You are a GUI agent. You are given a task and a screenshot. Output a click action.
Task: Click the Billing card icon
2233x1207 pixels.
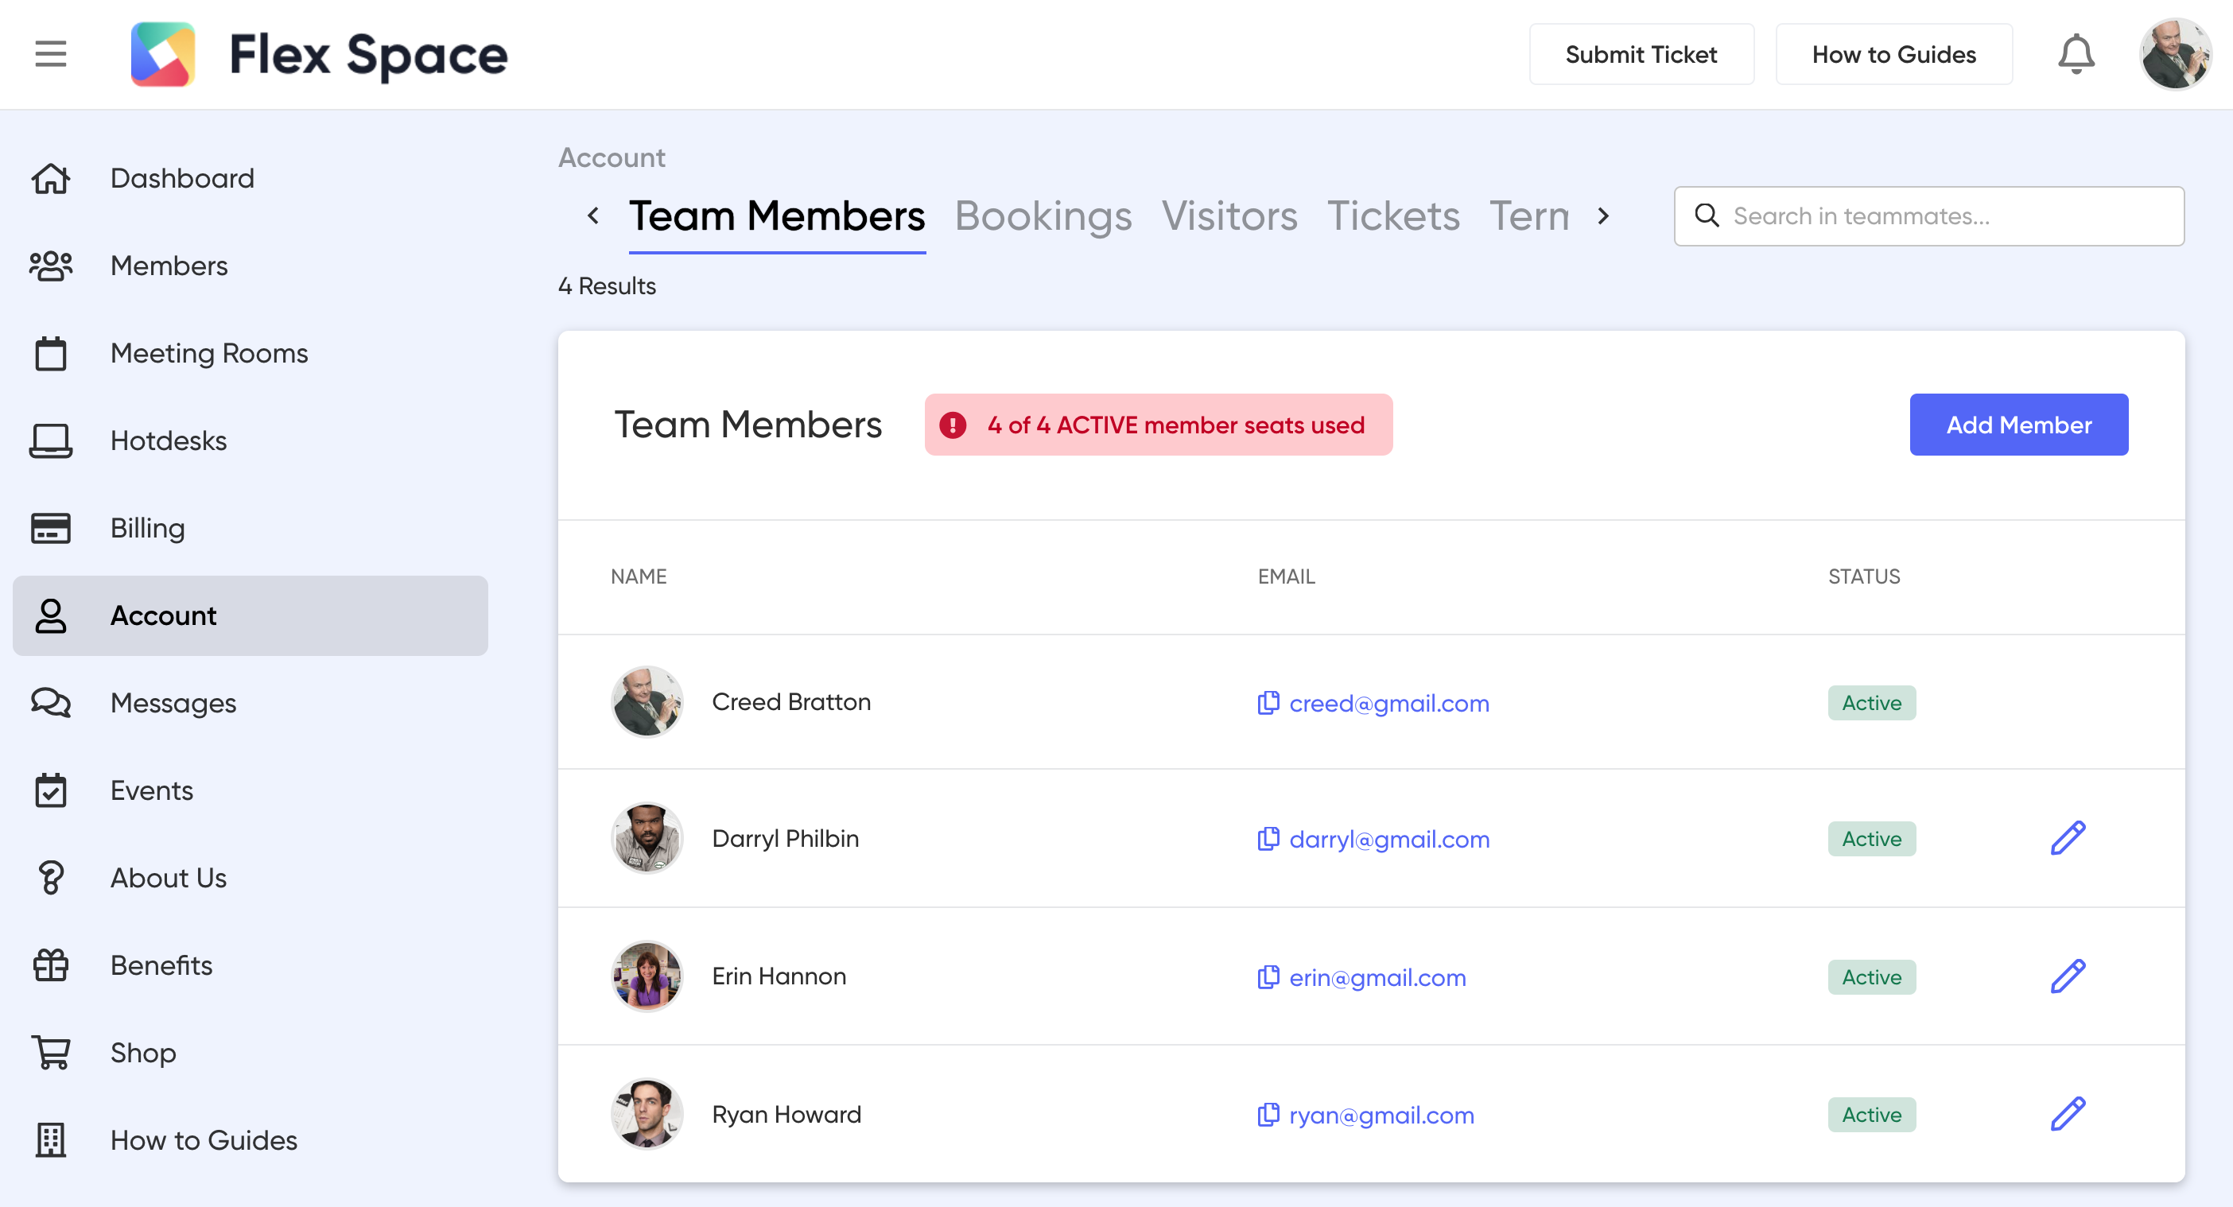tap(50, 529)
